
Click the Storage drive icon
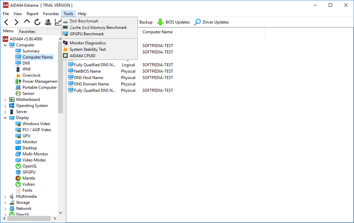(12, 202)
